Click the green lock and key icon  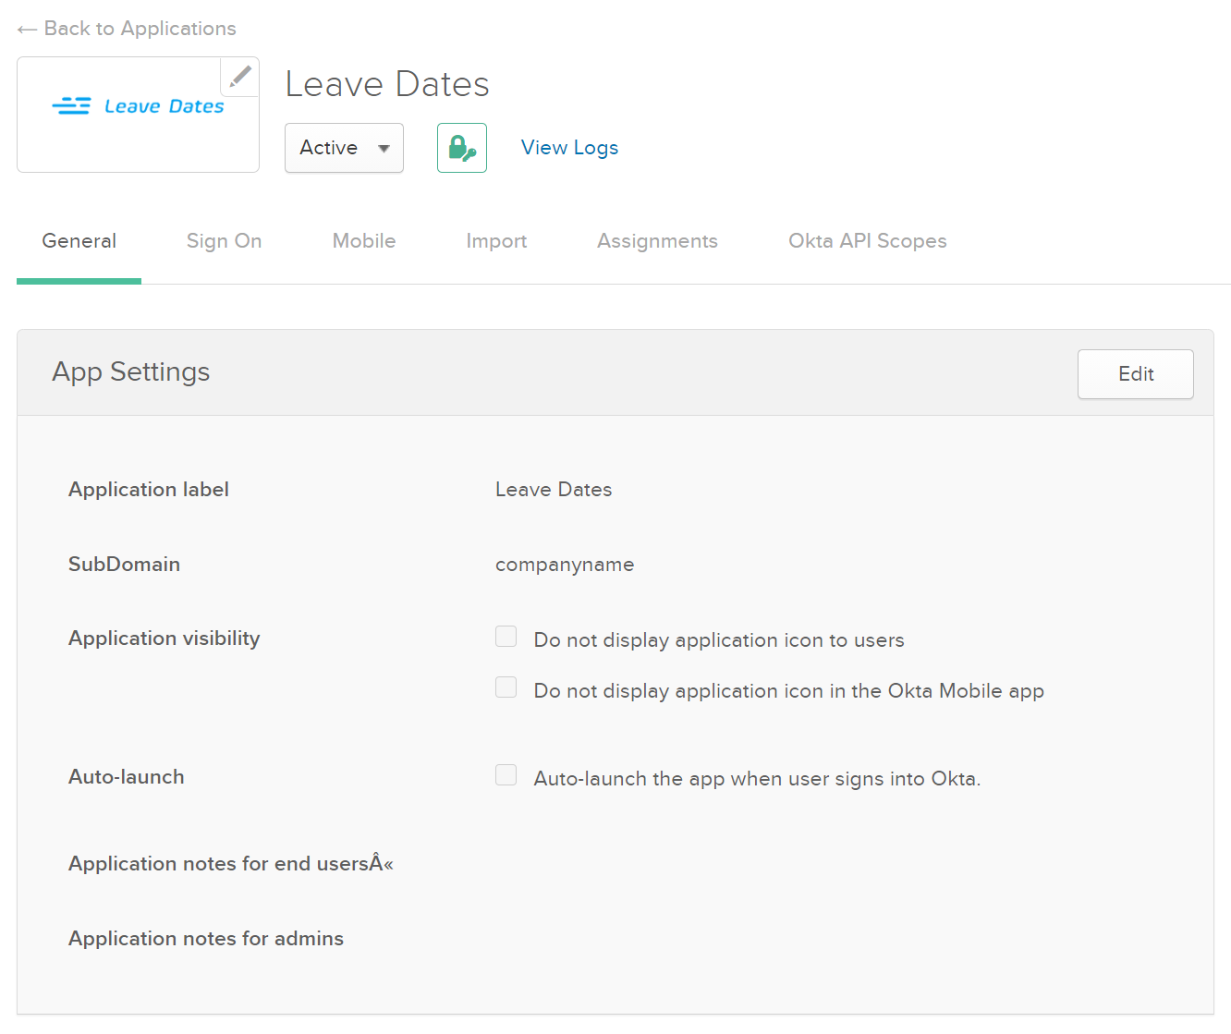[462, 148]
